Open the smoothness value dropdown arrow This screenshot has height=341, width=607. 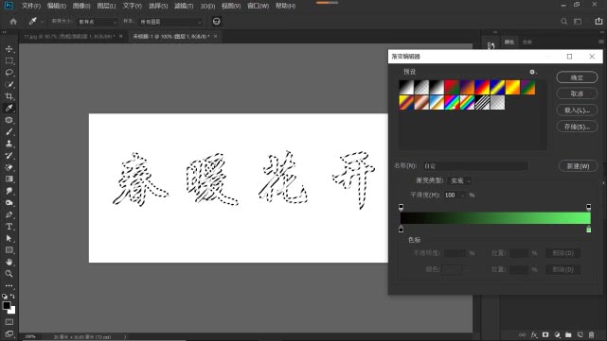click(462, 196)
